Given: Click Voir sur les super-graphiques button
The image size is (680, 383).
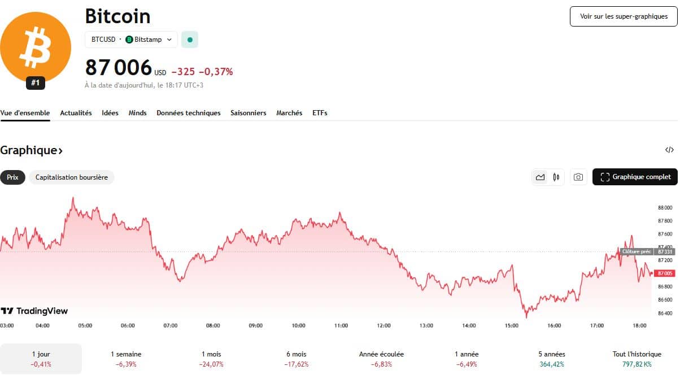Looking at the screenshot, I should pyautogui.click(x=624, y=16).
